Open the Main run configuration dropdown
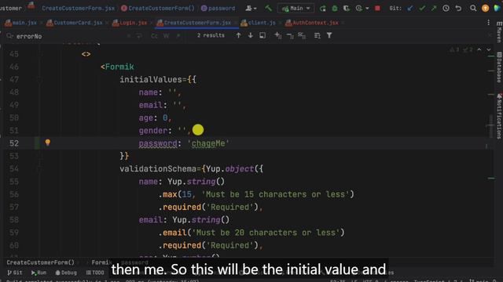Screen dimensions: 503x282 296,9
